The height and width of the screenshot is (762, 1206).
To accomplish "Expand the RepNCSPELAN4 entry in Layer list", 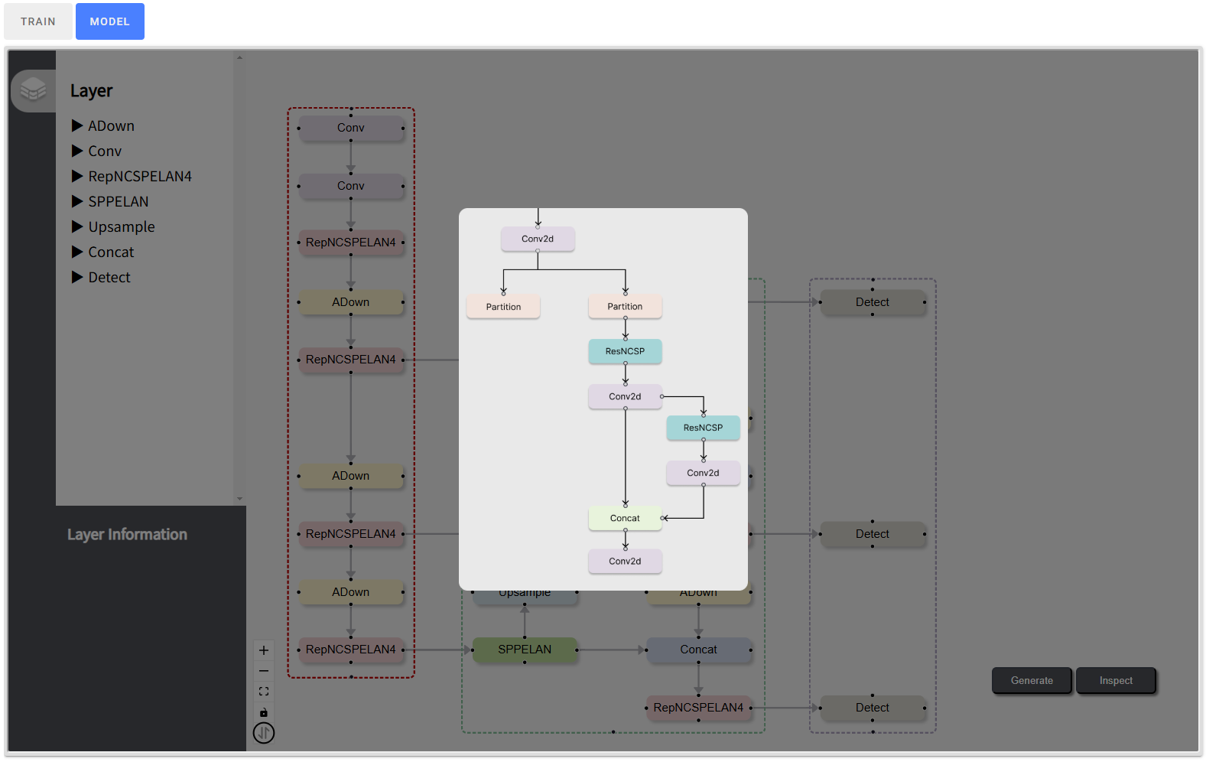I will (x=132, y=176).
